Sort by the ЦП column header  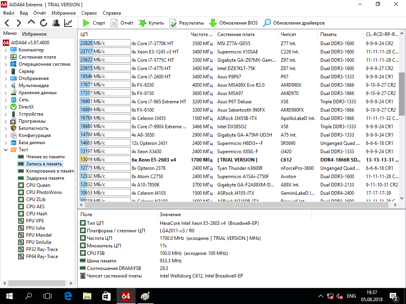click(x=132, y=34)
